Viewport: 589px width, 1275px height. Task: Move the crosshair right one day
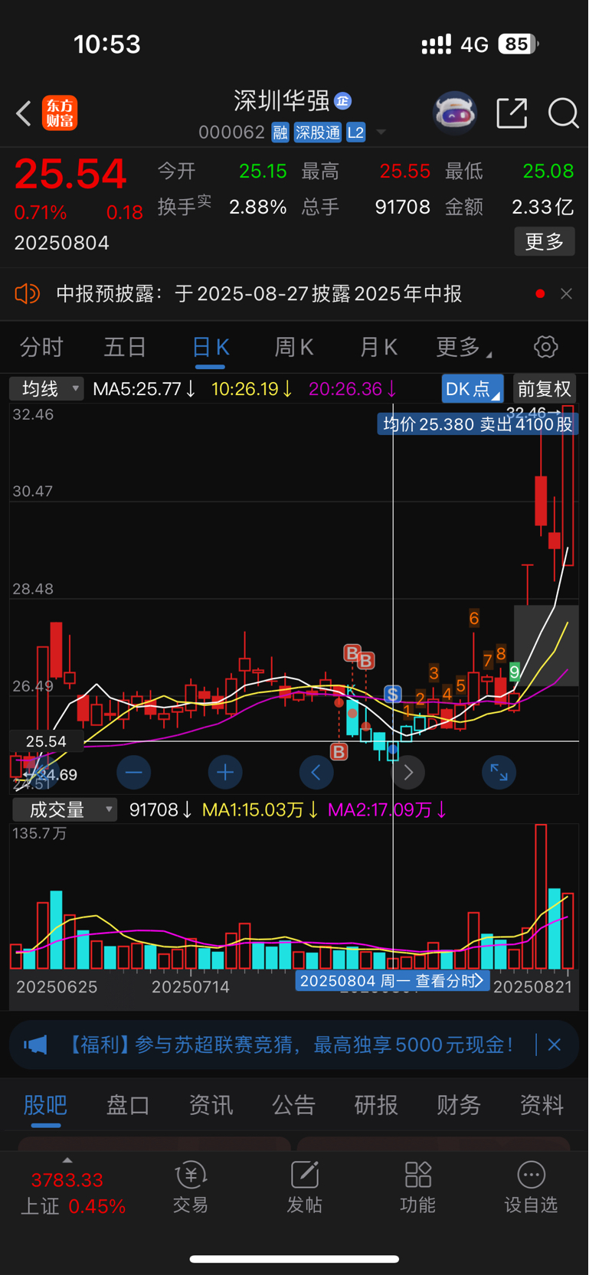[x=407, y=773]
